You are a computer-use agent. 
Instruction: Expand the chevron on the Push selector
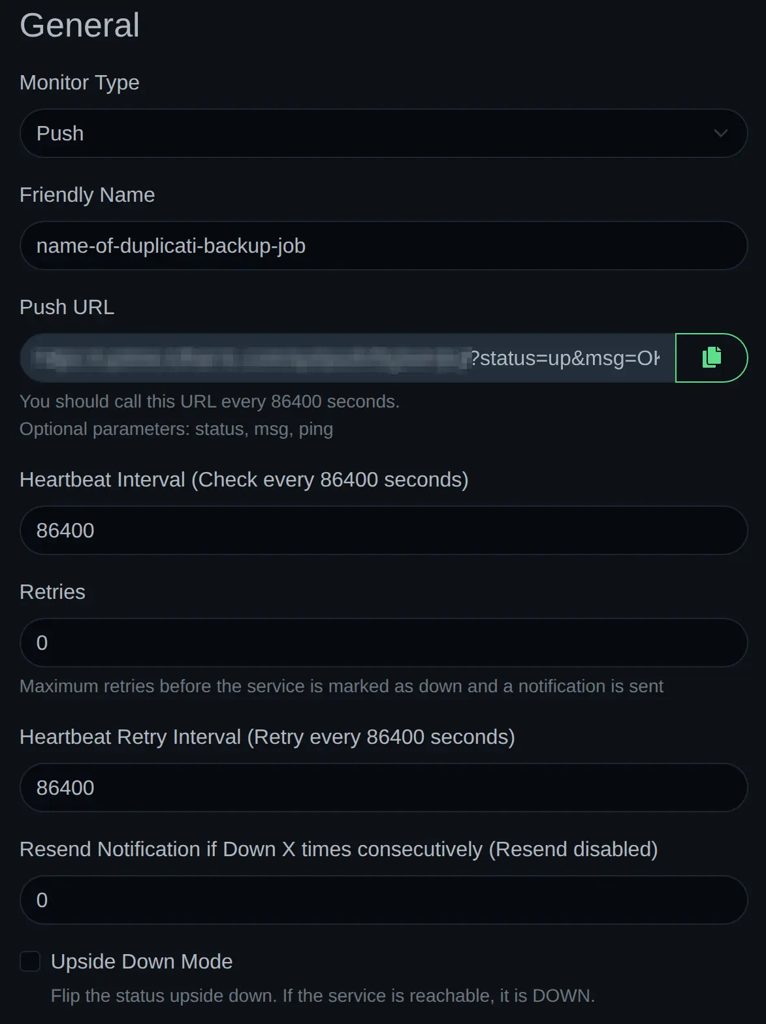719,133
